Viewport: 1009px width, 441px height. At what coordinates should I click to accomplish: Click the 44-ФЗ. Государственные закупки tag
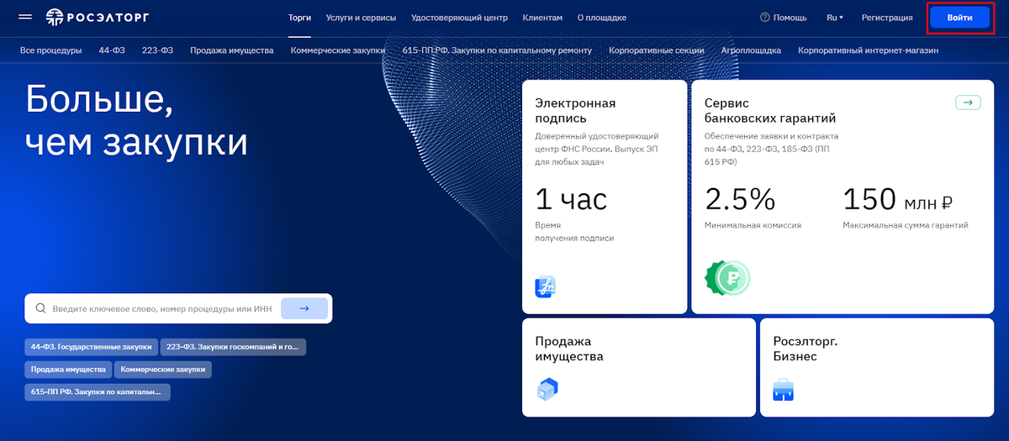91,346
